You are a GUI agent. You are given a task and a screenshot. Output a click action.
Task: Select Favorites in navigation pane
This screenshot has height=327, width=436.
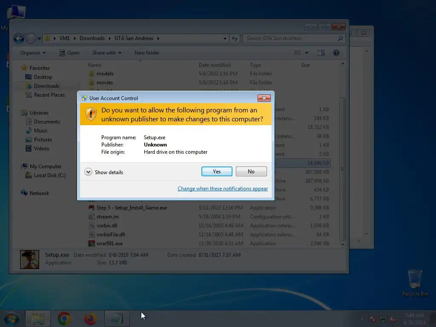tap(36, 68)
